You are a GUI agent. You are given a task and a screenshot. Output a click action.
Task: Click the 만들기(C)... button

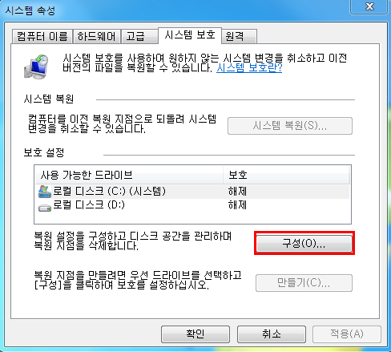pyautogui.click(x=304, y=283)
